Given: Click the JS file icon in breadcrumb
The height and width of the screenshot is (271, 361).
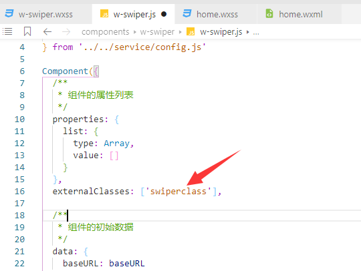Looking at the screenshot, I should click(x=191, y=32).
